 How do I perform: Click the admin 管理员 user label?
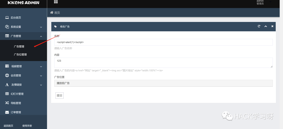click(260, 2)
